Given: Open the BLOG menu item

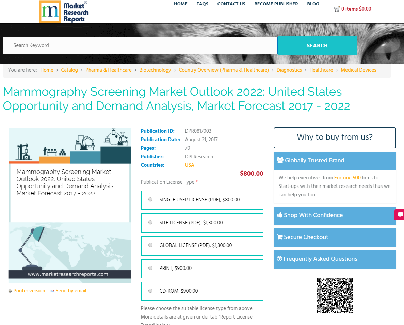Looking at the screenshot, I should 313,4.
